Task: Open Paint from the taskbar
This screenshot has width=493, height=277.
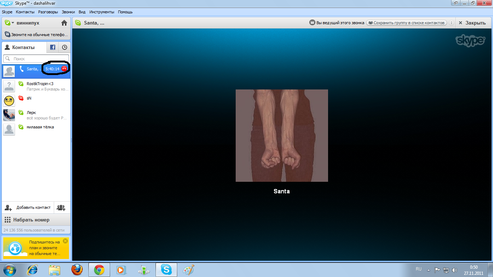Action: [189, 270]
